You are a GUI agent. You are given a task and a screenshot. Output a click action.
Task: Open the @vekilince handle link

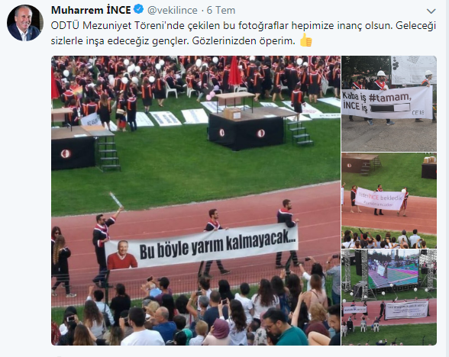click(x=173, y=11)
